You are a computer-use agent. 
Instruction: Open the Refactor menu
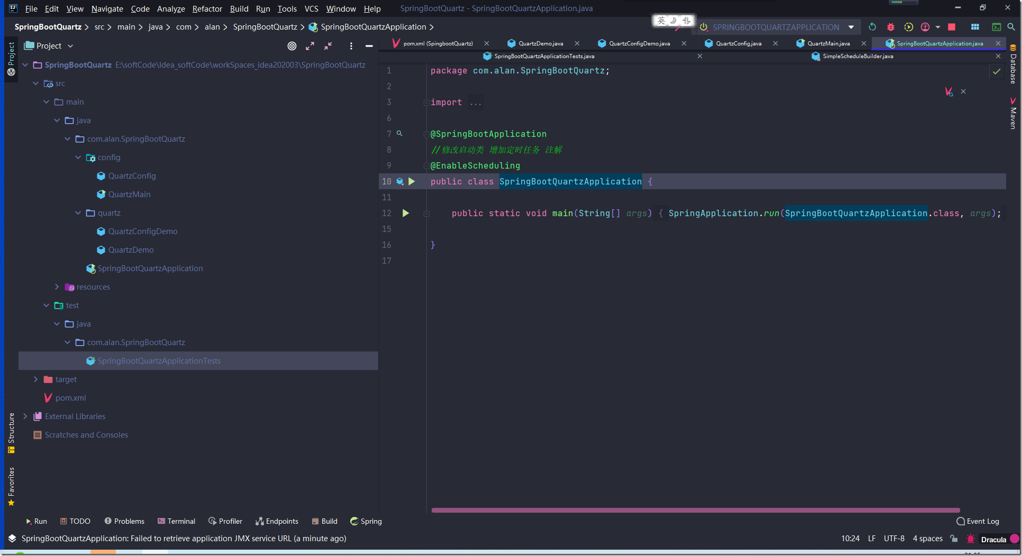click(x=207, y=8)
